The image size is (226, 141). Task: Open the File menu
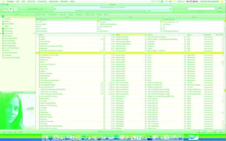point(17,1)
